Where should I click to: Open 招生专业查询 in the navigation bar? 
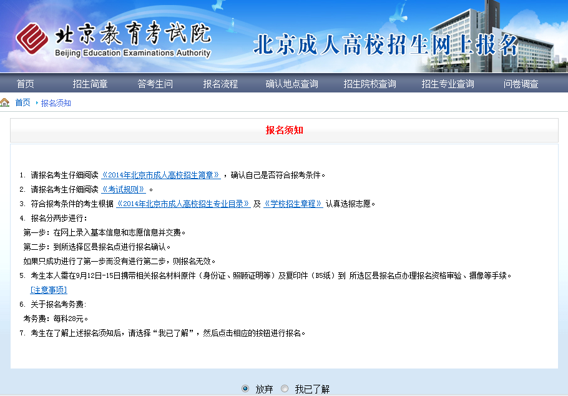coord(448,84)
